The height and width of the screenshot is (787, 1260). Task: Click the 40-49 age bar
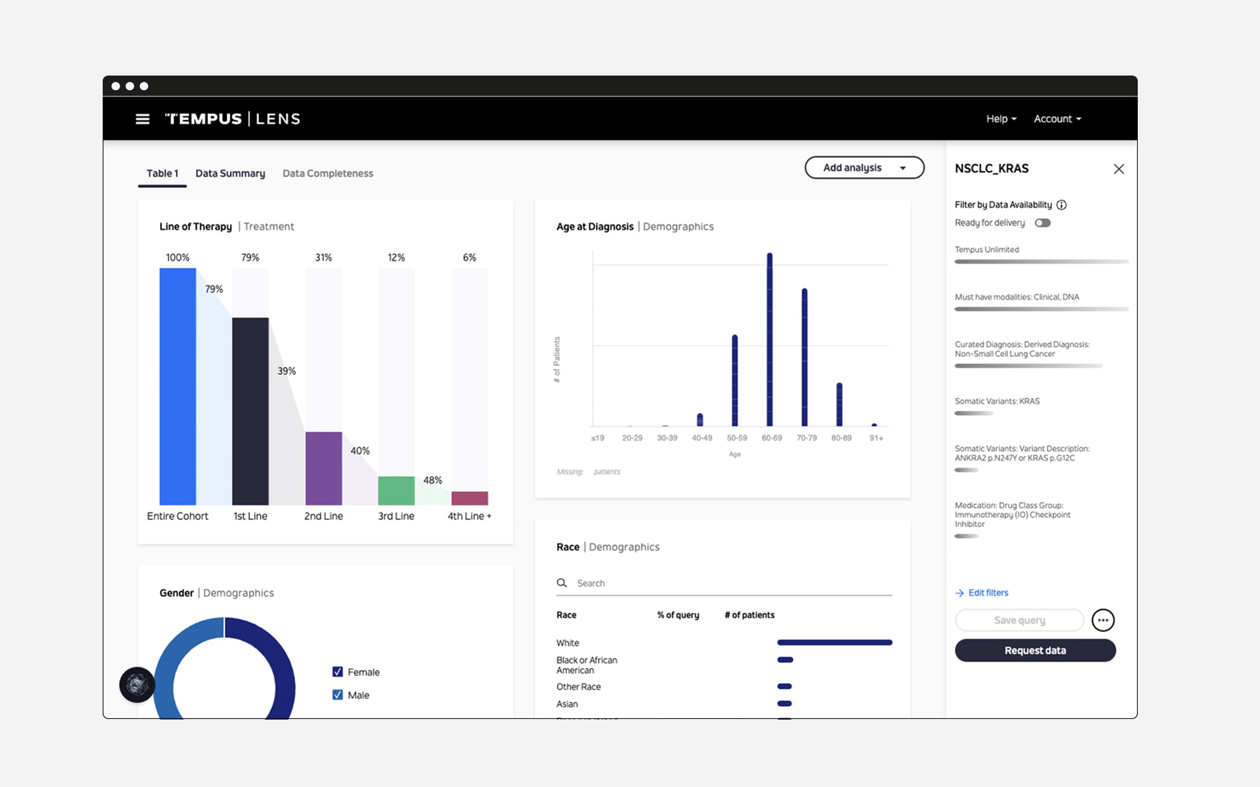(x=700, y=419)
